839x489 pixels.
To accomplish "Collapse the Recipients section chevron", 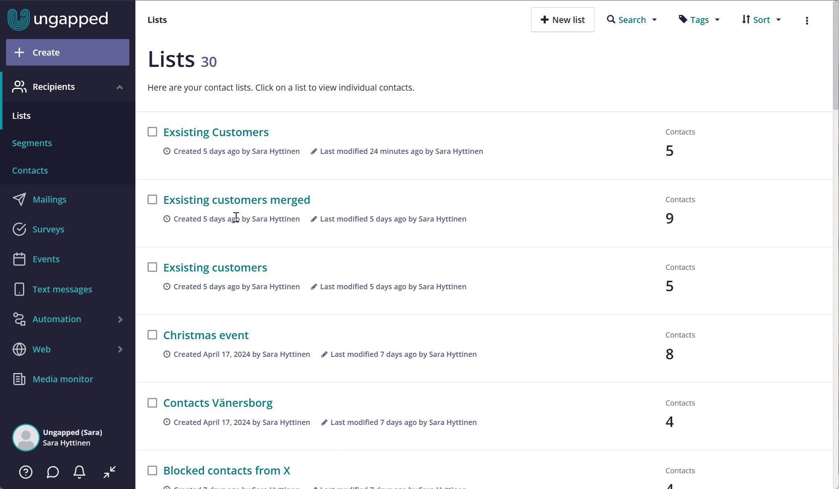I will [120, 87].
